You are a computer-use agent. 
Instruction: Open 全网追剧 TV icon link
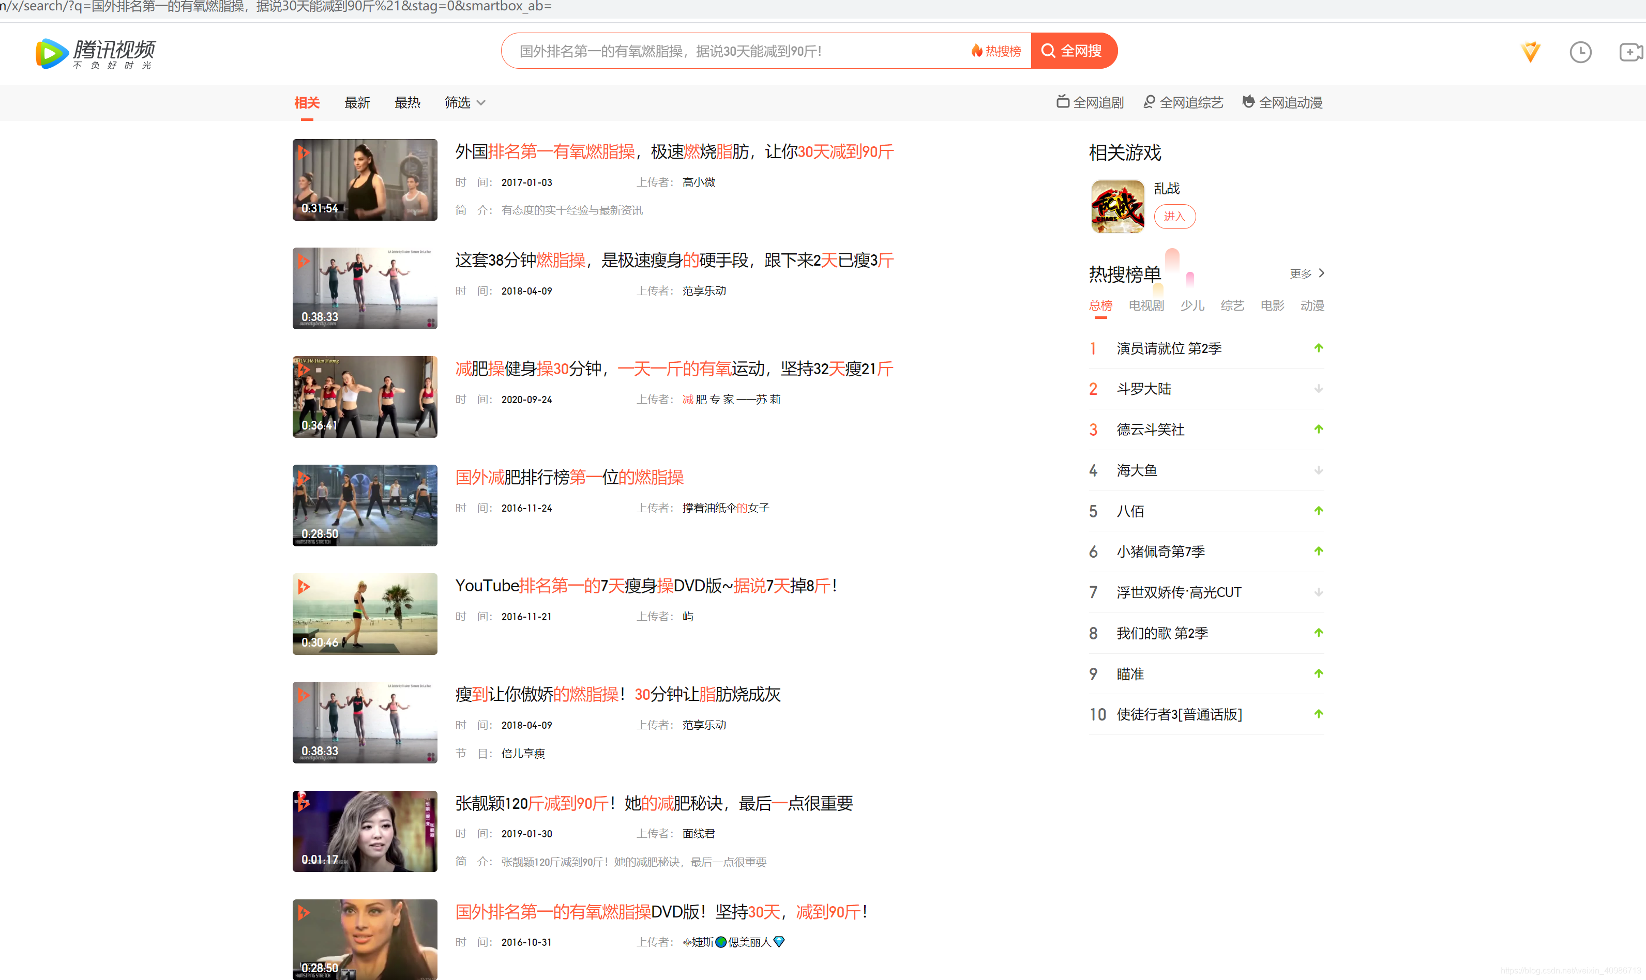[x=1063, y=102]
